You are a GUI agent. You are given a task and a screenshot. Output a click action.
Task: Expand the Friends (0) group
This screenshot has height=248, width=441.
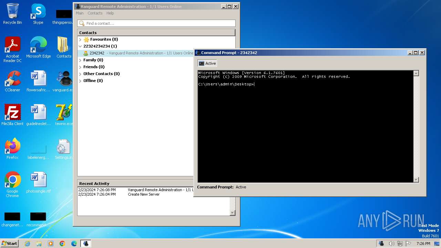[x=80, y=67]
